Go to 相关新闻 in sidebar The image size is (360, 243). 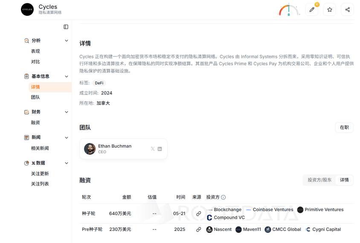coord(40,148)
